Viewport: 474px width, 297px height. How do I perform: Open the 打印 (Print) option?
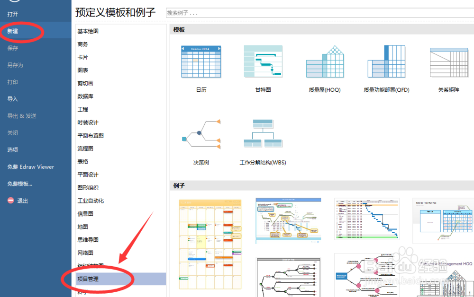(x=13, y=82)
